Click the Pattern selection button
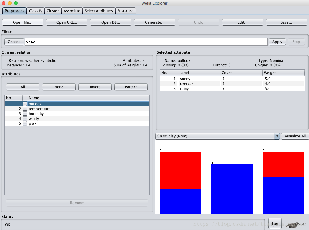This screenshot has height=230, width=309. point(131,87)
